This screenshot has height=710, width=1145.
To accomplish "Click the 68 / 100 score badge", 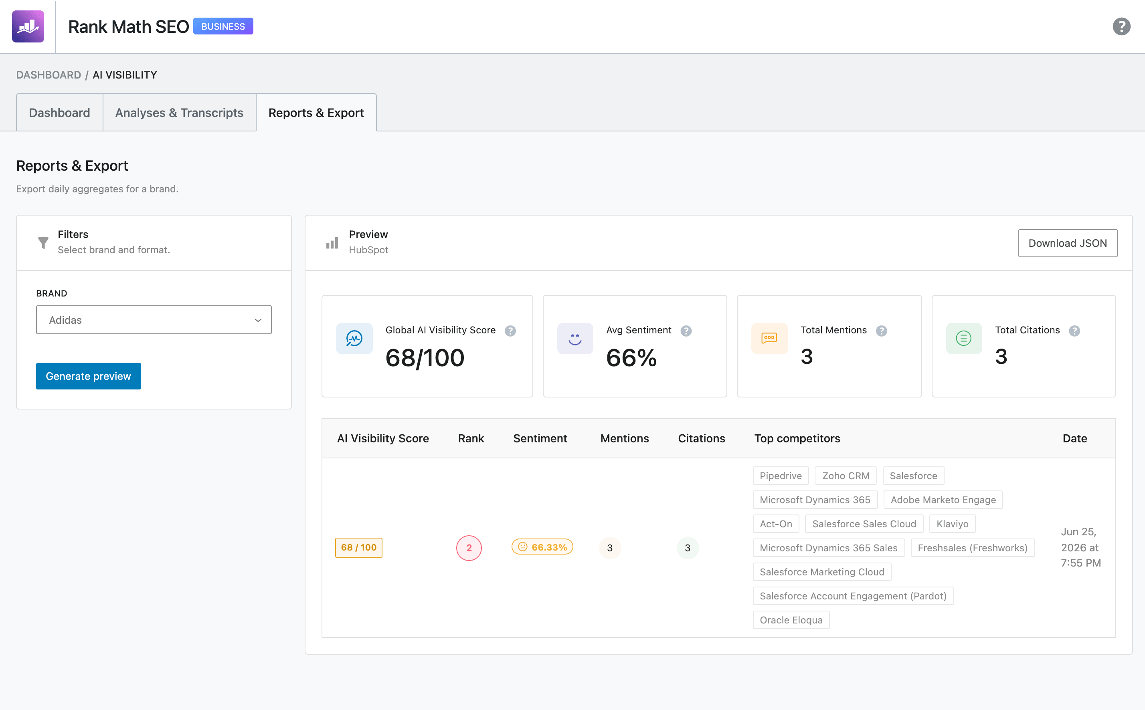I will pos(358,548).
